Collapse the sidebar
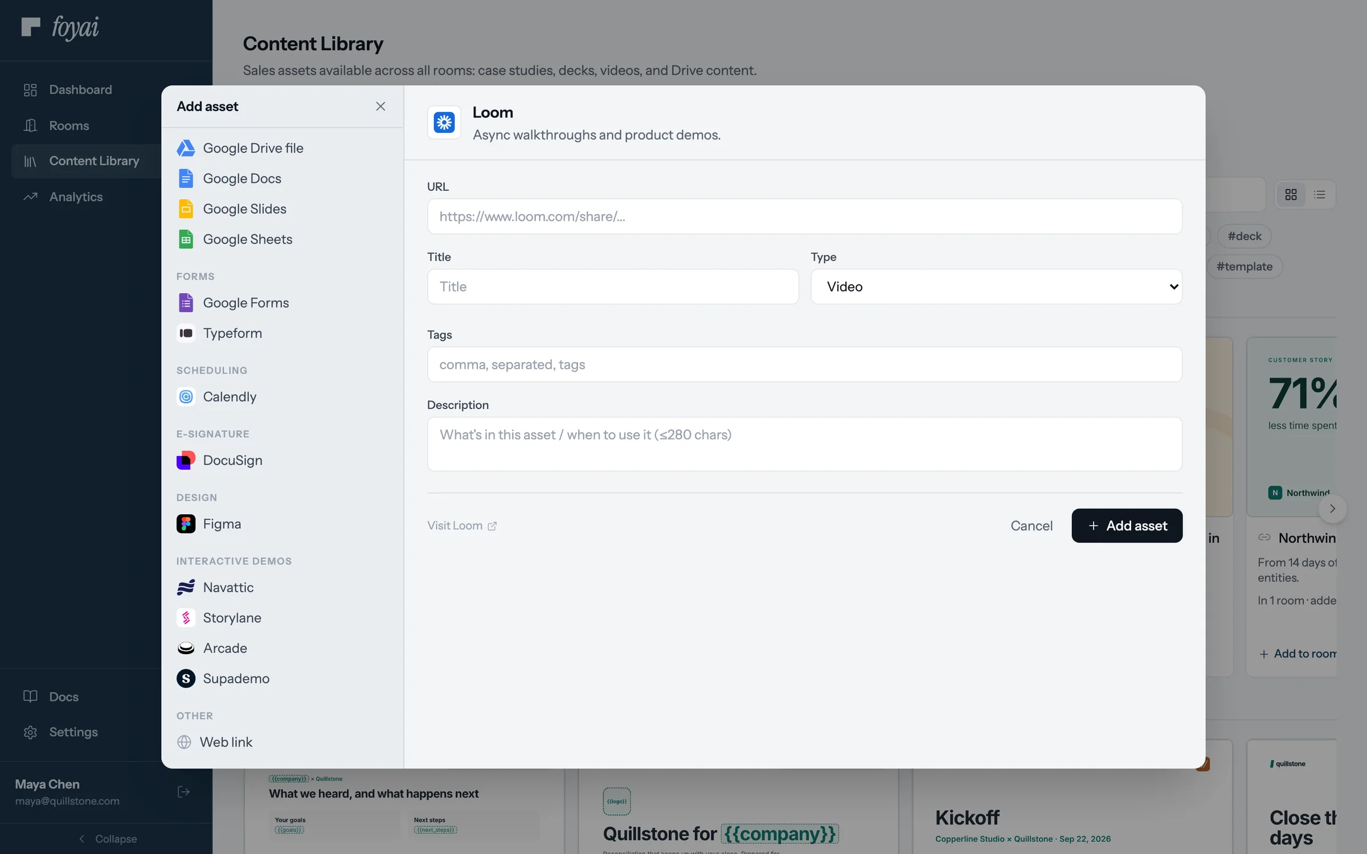Viewport: 1367px width, 854px height. (107, 839)
